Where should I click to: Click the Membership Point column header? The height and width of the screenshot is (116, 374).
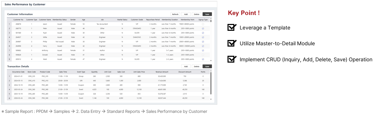[187, 19]
